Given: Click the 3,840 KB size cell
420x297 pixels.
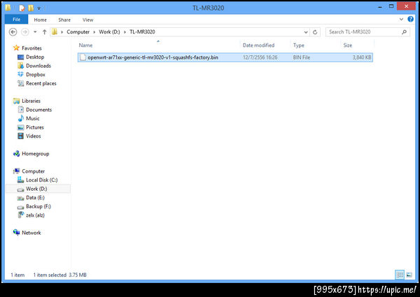Looking at the screenshot, I should coord(362,57).
